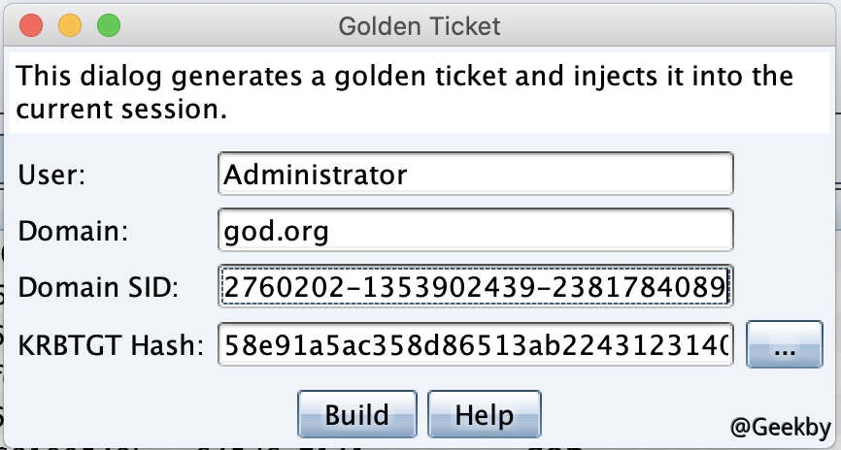
Task: Click the "User:" label
Action: (52, 177)
